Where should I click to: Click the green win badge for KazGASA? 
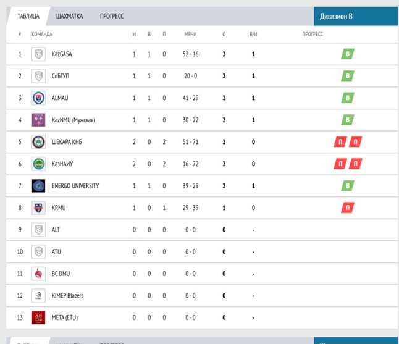click(348, 54)
